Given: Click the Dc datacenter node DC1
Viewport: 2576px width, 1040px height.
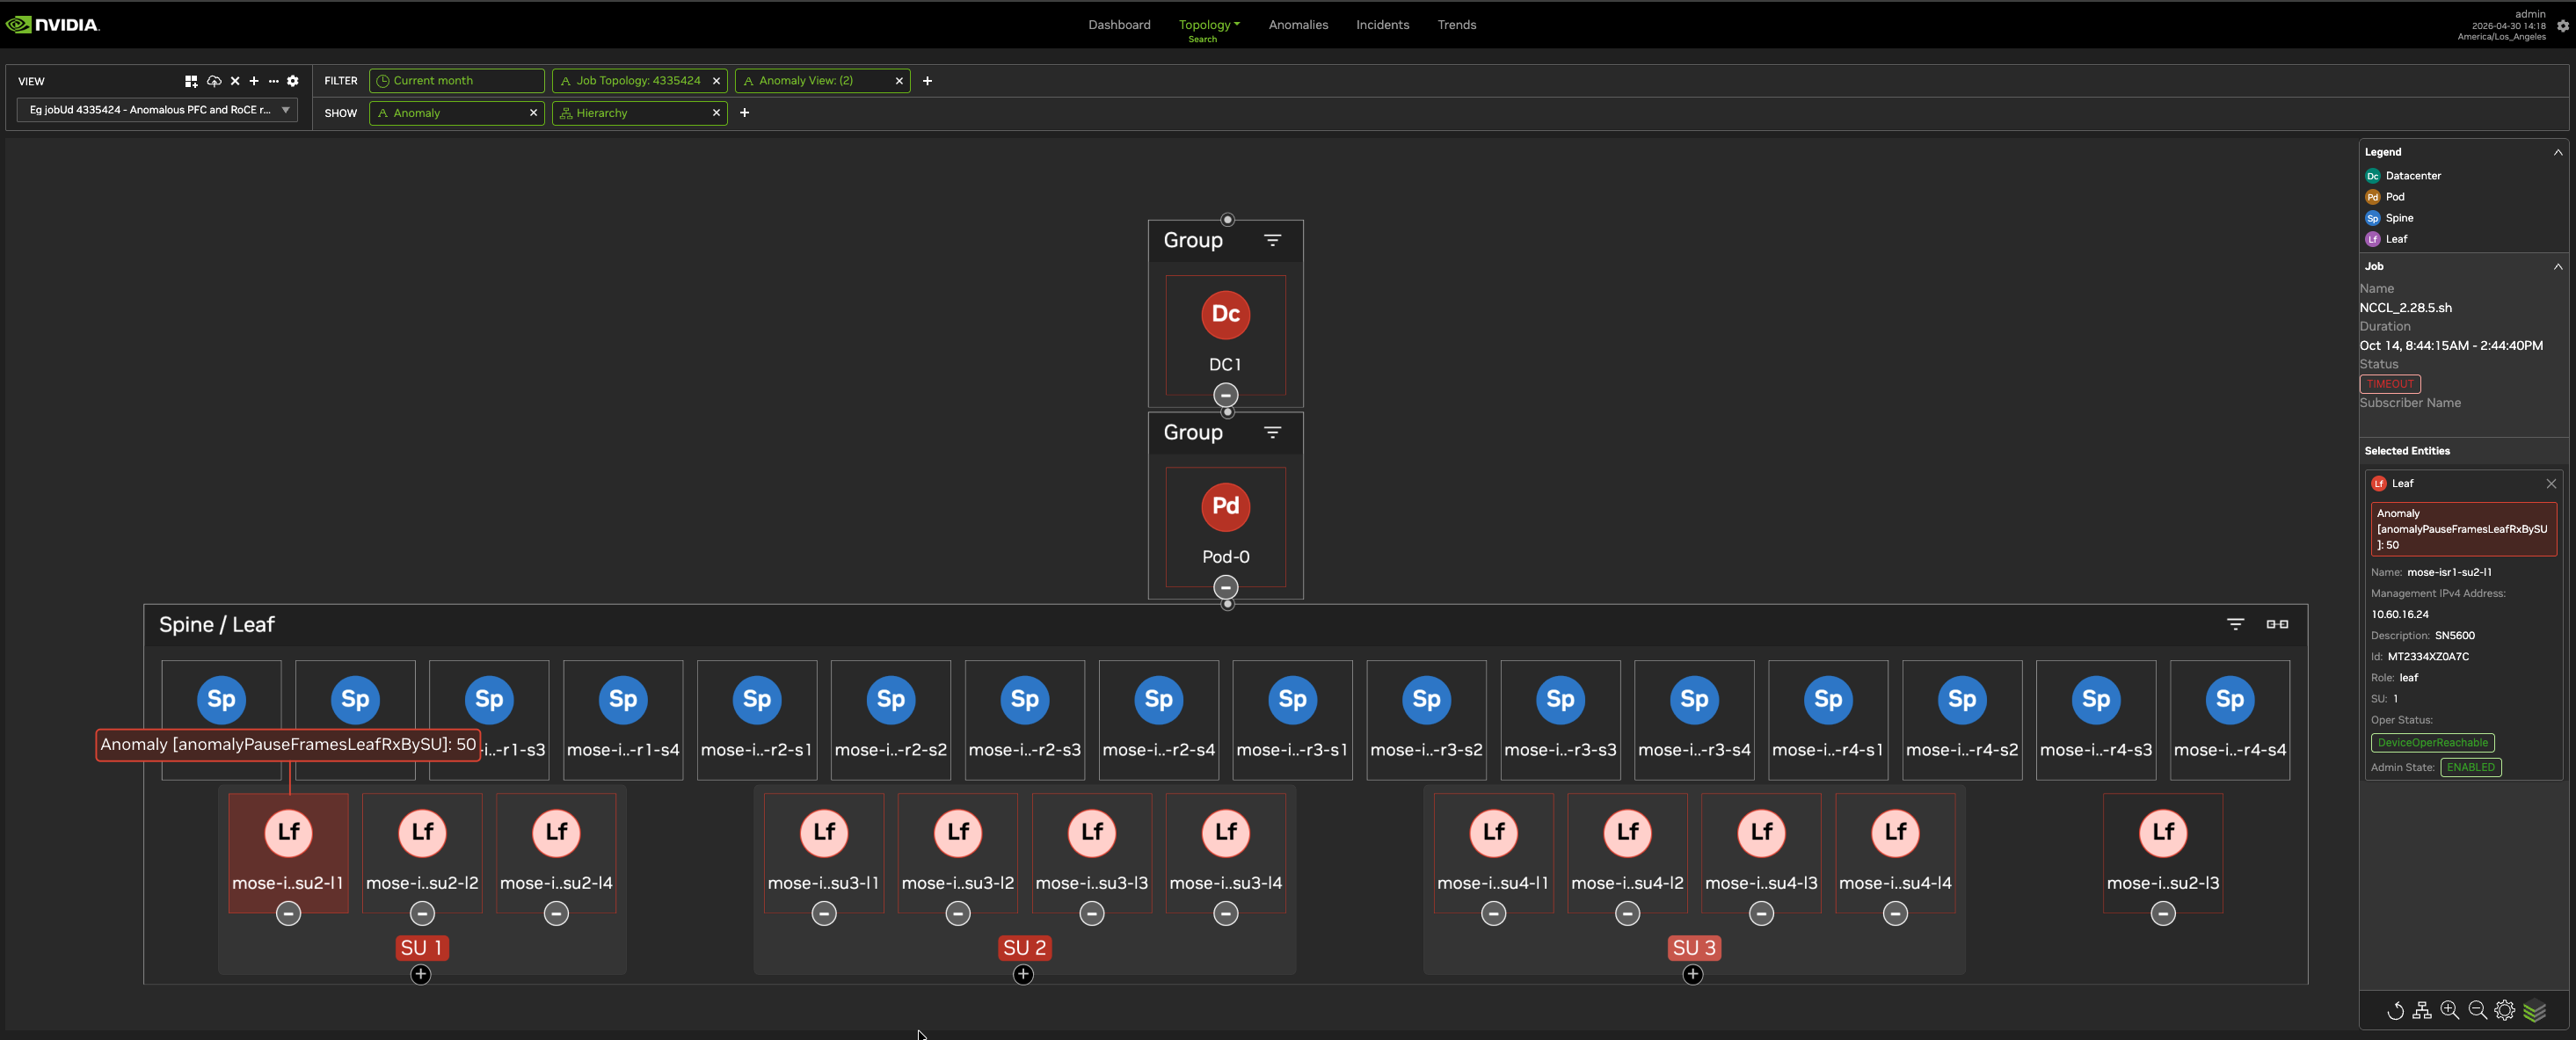Looking at the screenshot, I should (x=1225, y=314).
